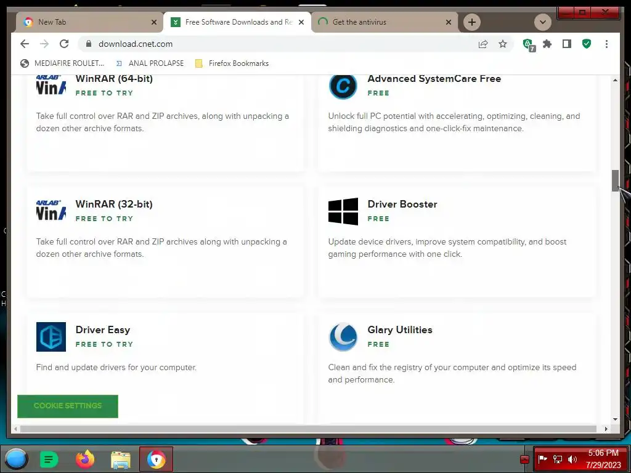Reload the download.cnet.com page
Viewport: 631px width, 473px height.
[x=64, y=44]
